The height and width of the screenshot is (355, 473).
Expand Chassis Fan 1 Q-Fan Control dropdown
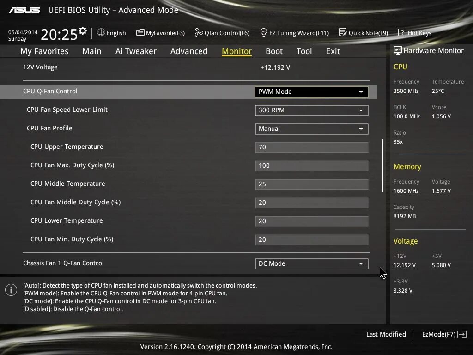coord(312,263)
